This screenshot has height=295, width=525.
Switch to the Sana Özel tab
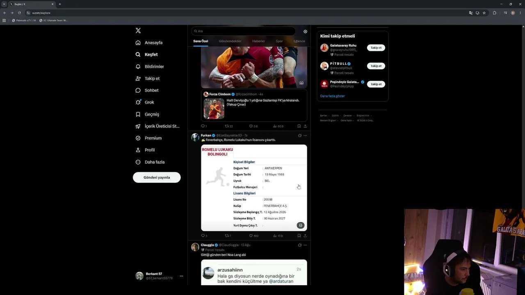tap(201, 41)
